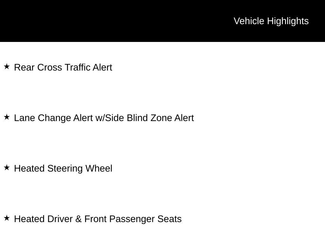Viewport: 325px width, 244px height.
Task: Click the word Traffic in the first highlight
Action: (77, 67)
